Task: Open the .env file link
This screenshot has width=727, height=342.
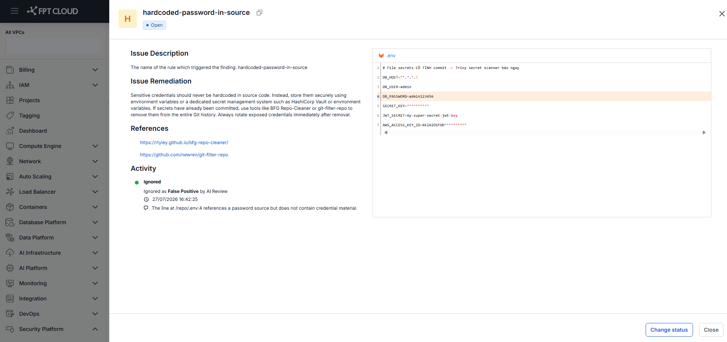Action: 391,56
